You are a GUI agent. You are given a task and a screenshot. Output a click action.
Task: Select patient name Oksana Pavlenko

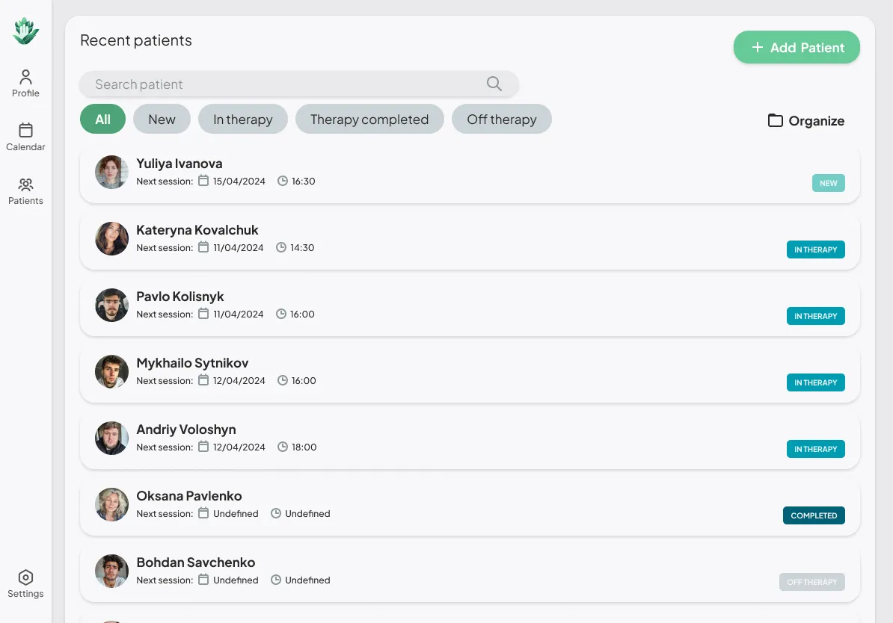189,496
